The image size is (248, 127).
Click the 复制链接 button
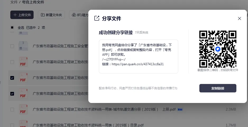[218, 88]
